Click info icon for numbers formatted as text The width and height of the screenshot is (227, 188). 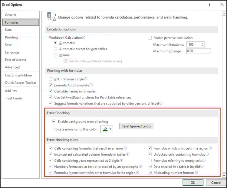pyautogui.click(x=140, y=166)
